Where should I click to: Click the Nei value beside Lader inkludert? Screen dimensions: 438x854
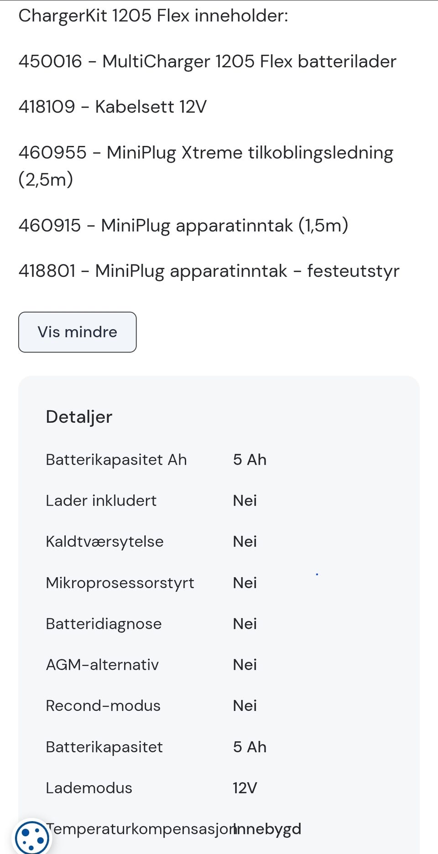click(245, 501)
